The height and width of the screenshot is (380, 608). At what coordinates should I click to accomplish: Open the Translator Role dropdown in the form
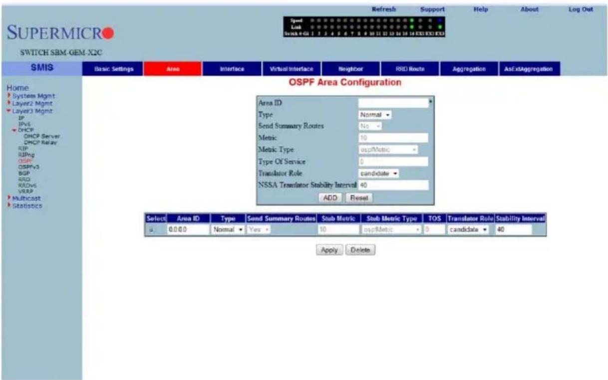point(378,173)
